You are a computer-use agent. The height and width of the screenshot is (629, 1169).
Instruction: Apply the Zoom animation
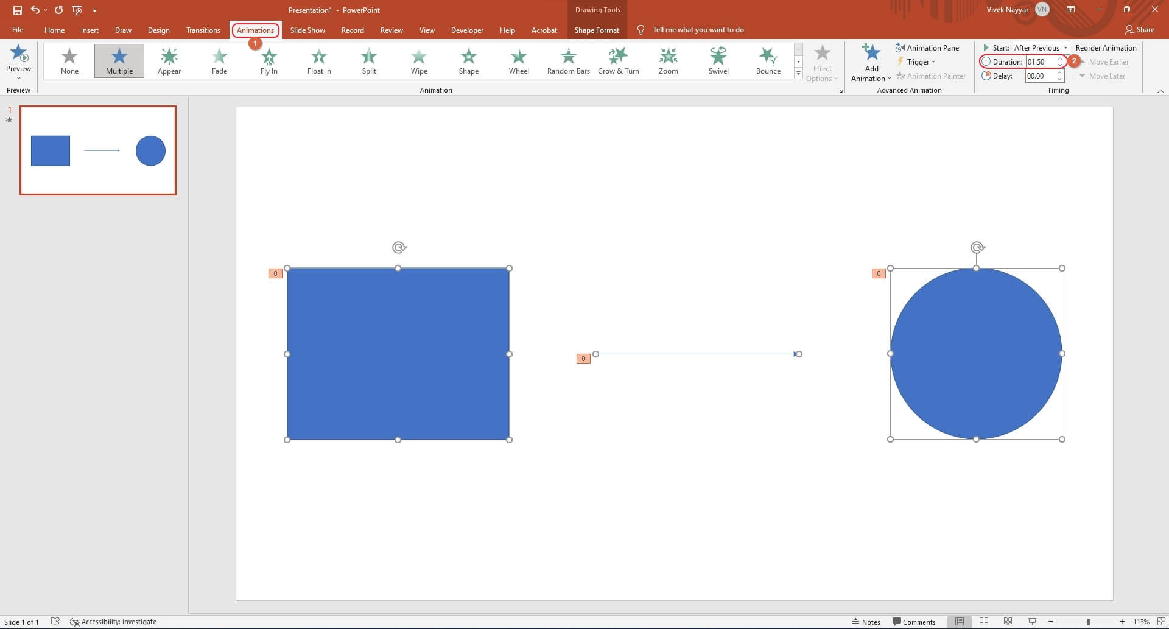click(x=669, y=61)
